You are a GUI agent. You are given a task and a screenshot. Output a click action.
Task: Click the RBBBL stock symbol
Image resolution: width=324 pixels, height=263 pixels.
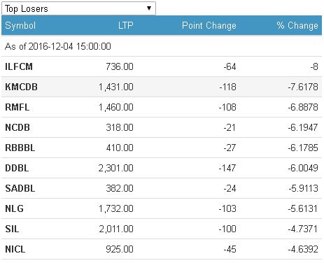[20, 148]
